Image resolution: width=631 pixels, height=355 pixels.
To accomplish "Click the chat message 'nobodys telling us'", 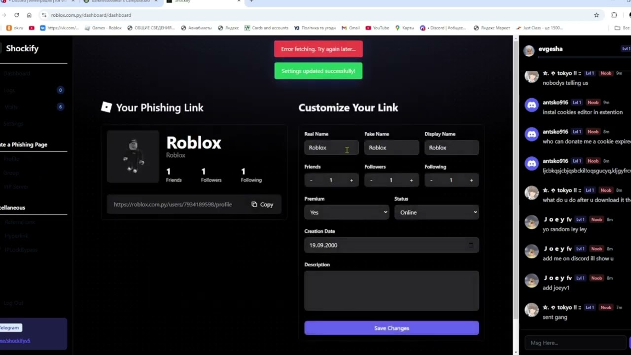I will [565, 83].
